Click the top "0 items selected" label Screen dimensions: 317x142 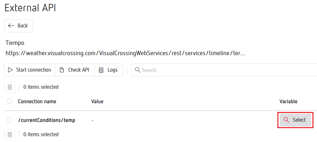point(41,87)
